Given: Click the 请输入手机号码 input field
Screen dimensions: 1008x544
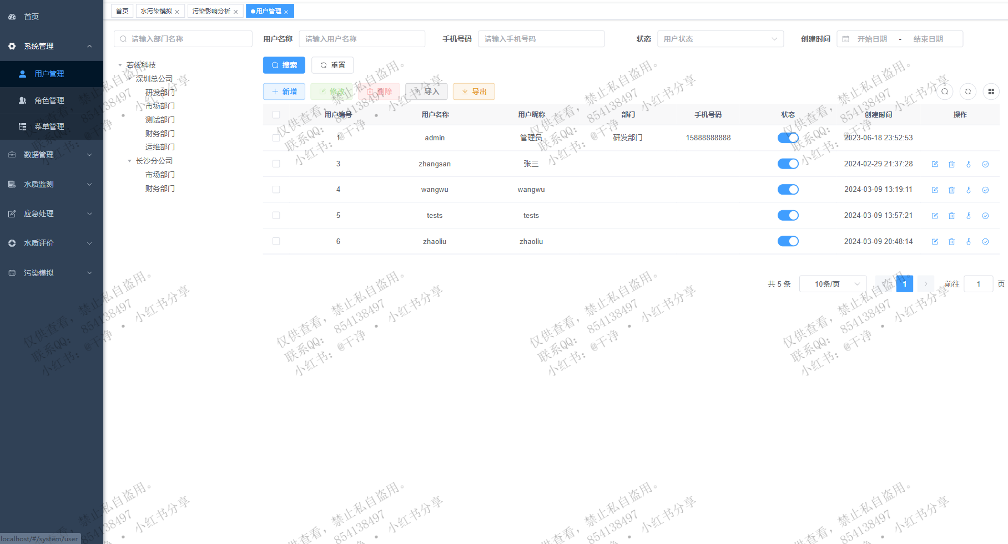Looking at the screenshot, I should [x=541, y=39].
